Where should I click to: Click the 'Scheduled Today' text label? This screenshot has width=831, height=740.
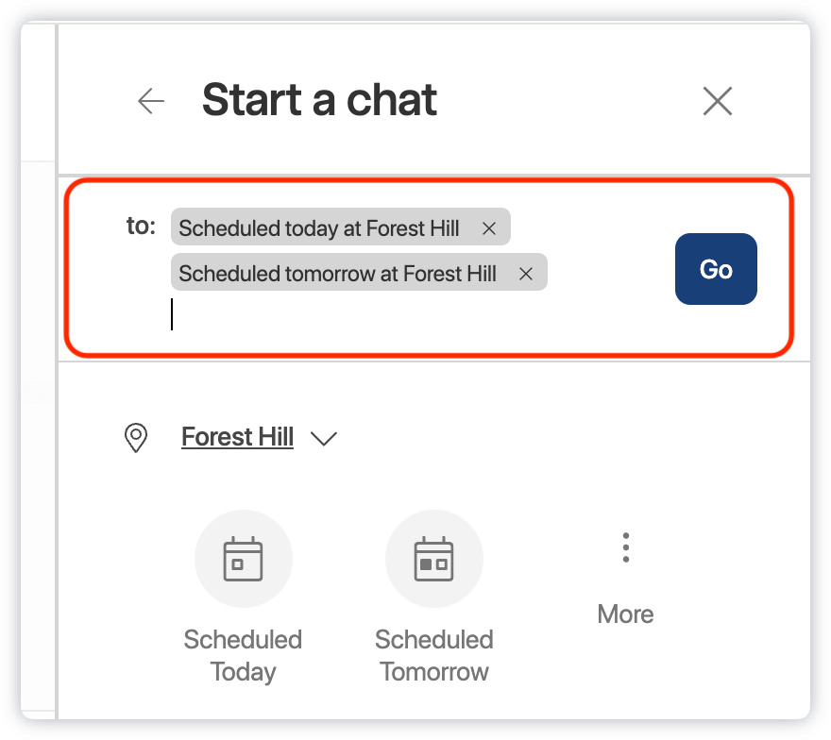(x=243, y=656)
